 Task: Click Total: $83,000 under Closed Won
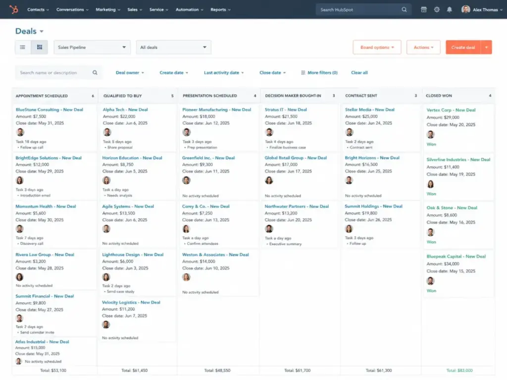click(459, 371)
